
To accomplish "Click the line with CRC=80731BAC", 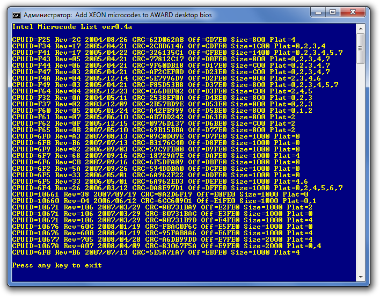I will (163, 214).
